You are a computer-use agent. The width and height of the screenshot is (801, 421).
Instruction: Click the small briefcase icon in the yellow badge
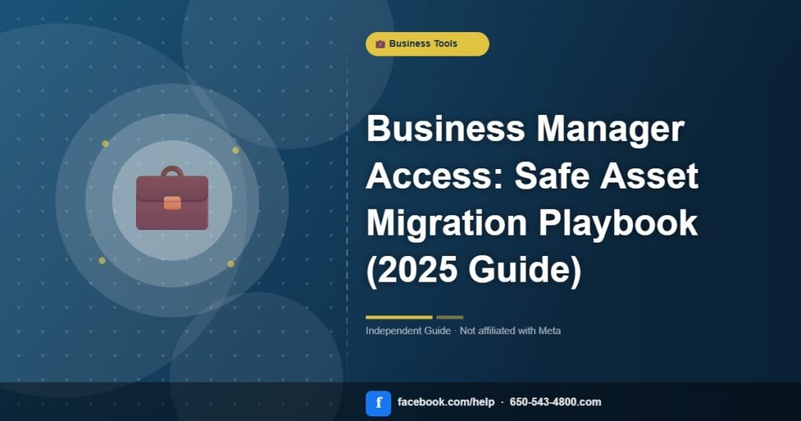pyautogui.click(x=380, y=44)
